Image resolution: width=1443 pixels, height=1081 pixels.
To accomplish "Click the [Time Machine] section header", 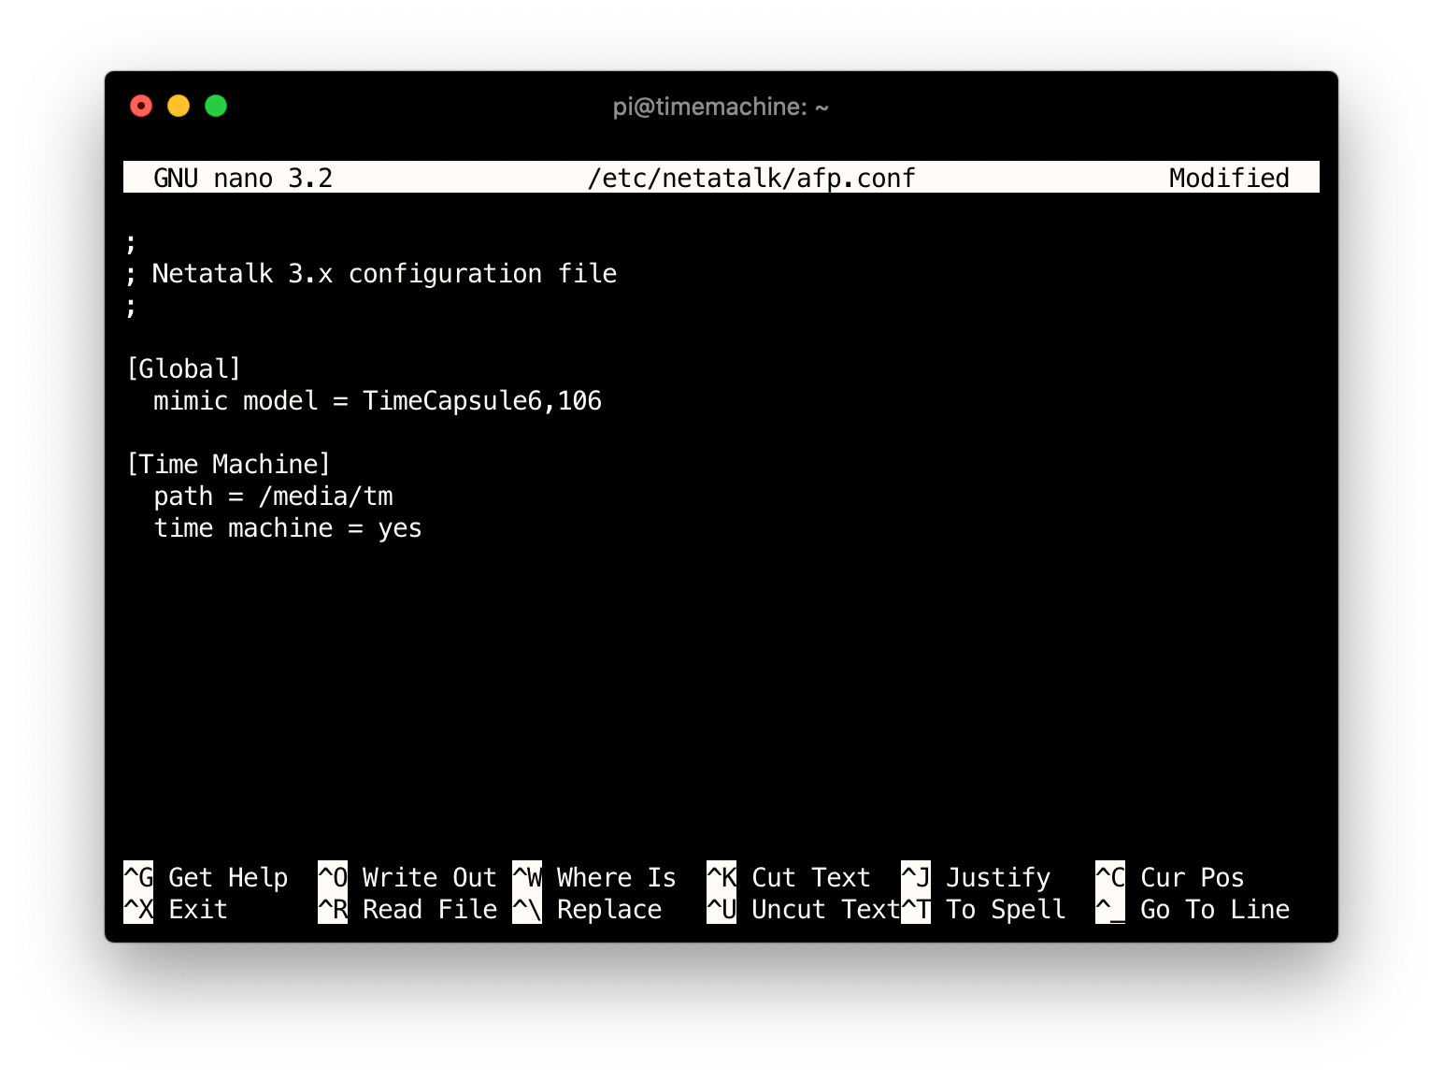I will coord(229,463).
